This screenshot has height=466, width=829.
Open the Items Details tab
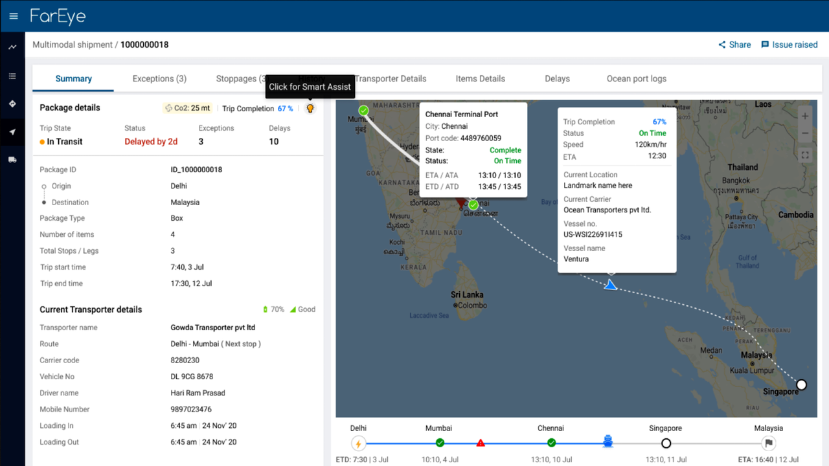tap(480, 78)
